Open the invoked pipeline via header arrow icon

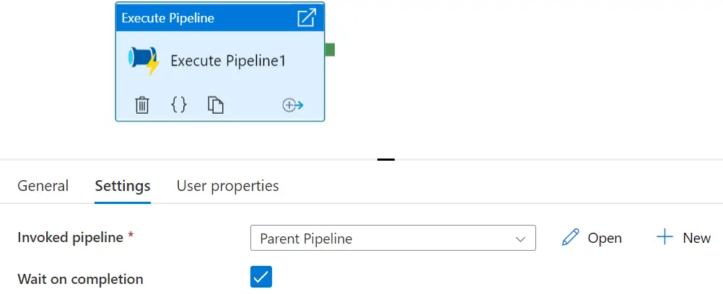pyautogui.click(x=307, y=17)
